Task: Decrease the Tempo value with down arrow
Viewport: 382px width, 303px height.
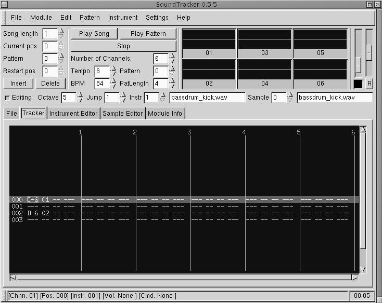Action: (113, 74)
